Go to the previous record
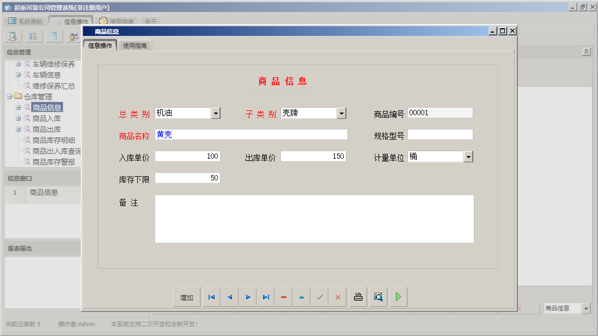Image resolution: width=598 pixels, height=336 pixels. coord(229,296)
